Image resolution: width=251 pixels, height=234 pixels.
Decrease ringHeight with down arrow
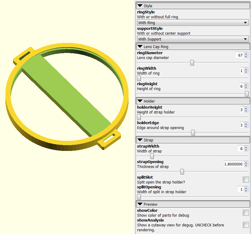(246, 88)
